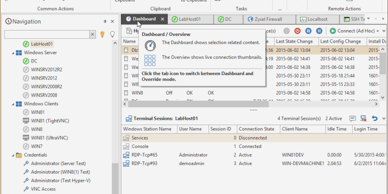Click the blue undo arrow in Terminal Sessions
This screenshot has height=194, width=388.
(x=374, y=118)
